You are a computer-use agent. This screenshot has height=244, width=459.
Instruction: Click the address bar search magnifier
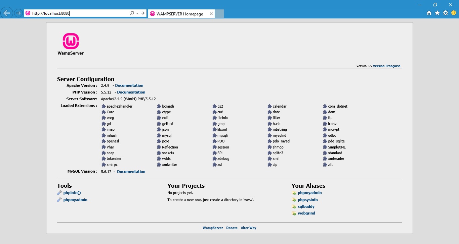point(132,13)
